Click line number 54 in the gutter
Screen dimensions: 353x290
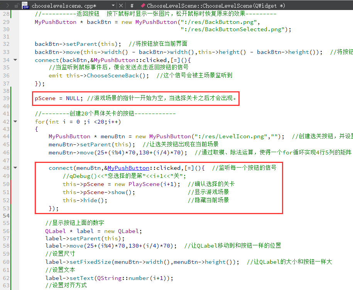click(x=6, y=216)
